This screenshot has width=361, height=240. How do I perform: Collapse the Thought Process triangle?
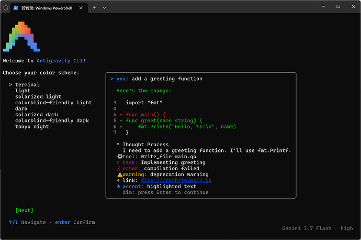[118, 144]
